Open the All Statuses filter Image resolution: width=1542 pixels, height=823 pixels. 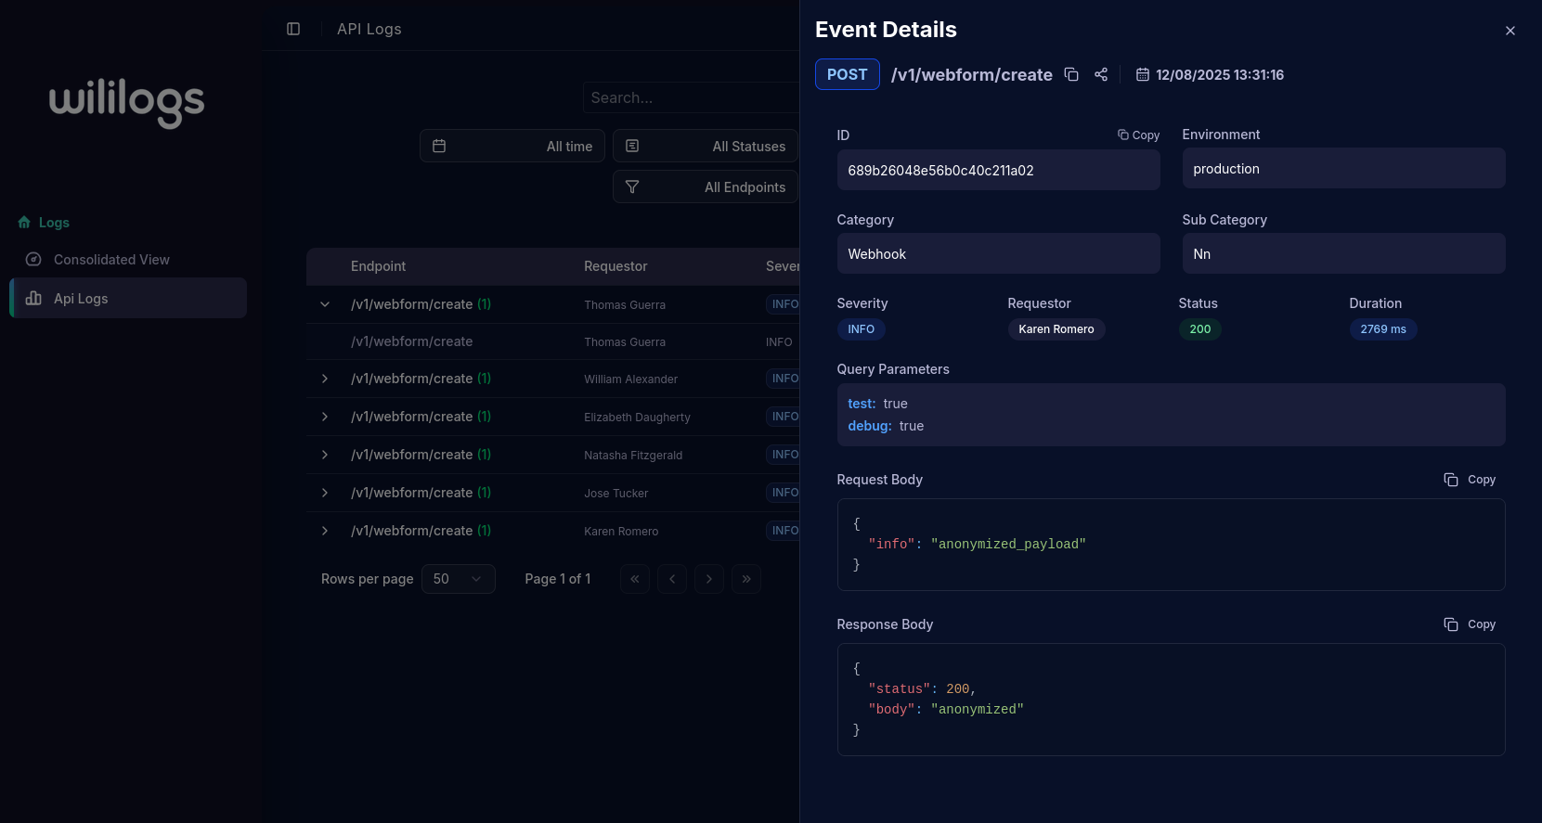tap(706, 147)
